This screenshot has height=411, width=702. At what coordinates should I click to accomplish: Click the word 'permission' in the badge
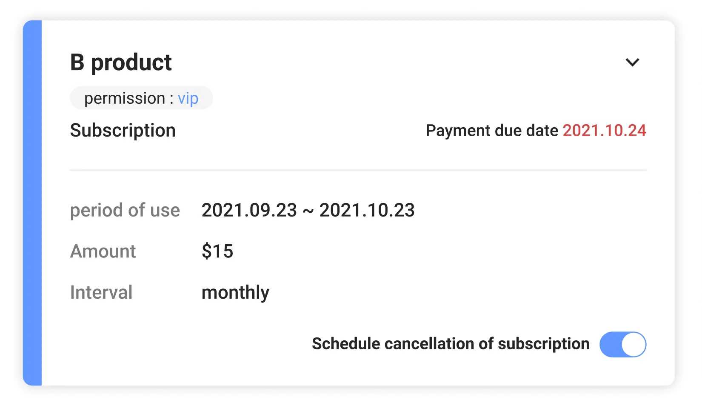(x=125, y=99)
